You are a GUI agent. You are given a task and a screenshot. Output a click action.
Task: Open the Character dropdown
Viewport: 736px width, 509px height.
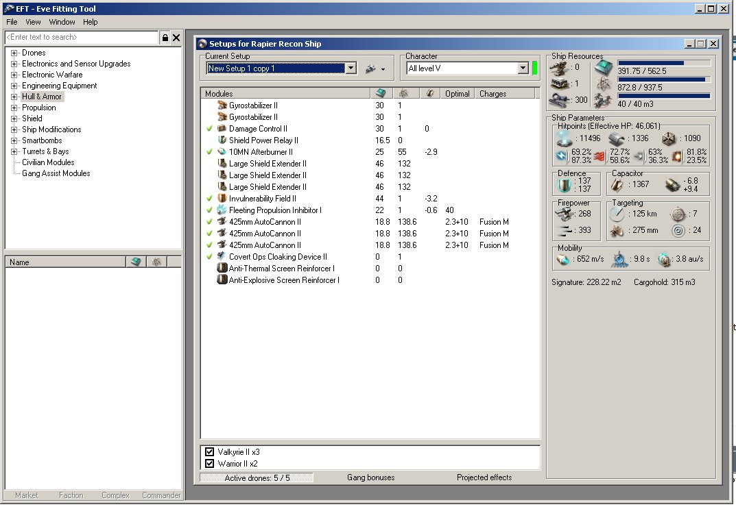[x=523, y=69]
